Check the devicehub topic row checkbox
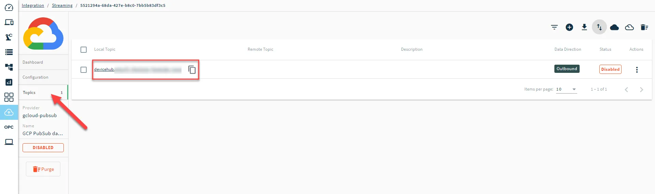 (x=84, y=70)
